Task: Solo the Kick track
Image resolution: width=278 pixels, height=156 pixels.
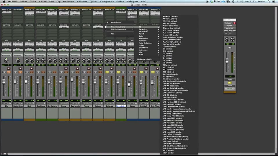Action: click(27, 72)
